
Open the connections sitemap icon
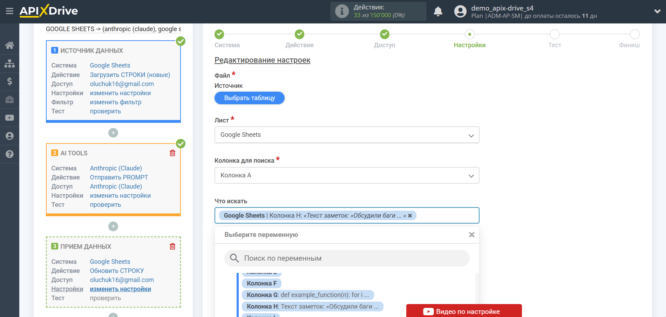point(9,63)
